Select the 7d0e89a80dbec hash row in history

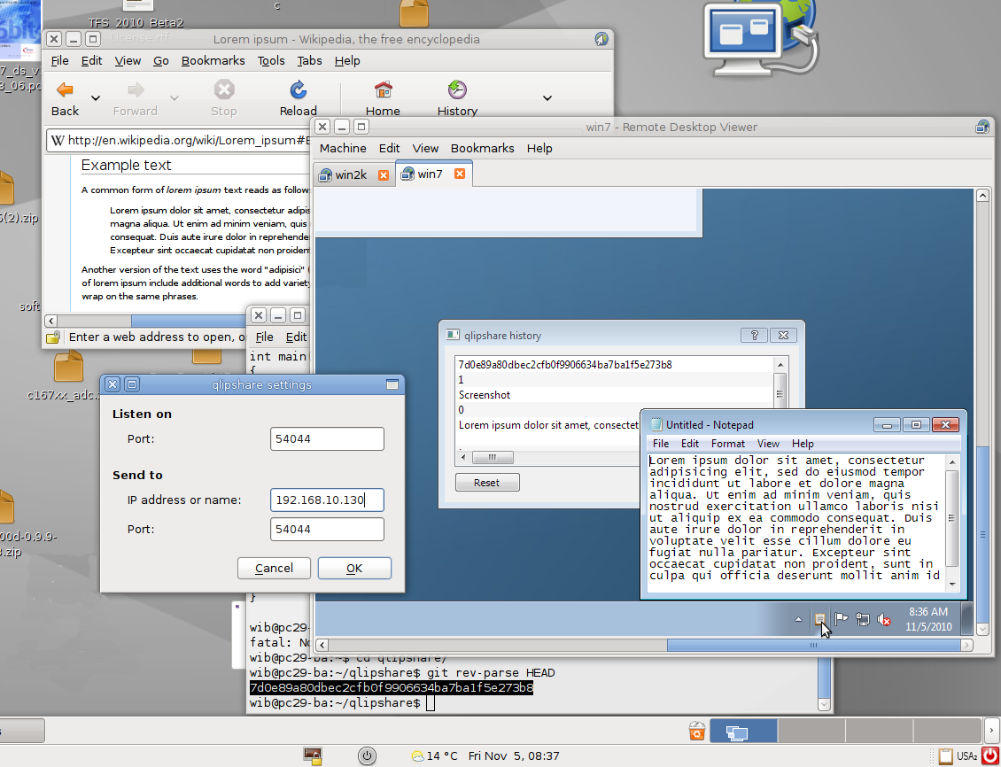pos(614,365)
